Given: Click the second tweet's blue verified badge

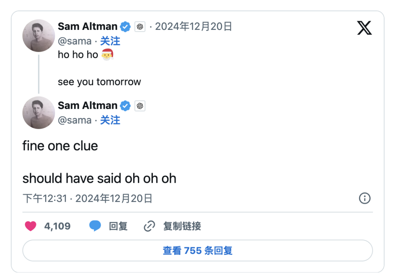Looking at the screenshot, I should coord(126,106).
